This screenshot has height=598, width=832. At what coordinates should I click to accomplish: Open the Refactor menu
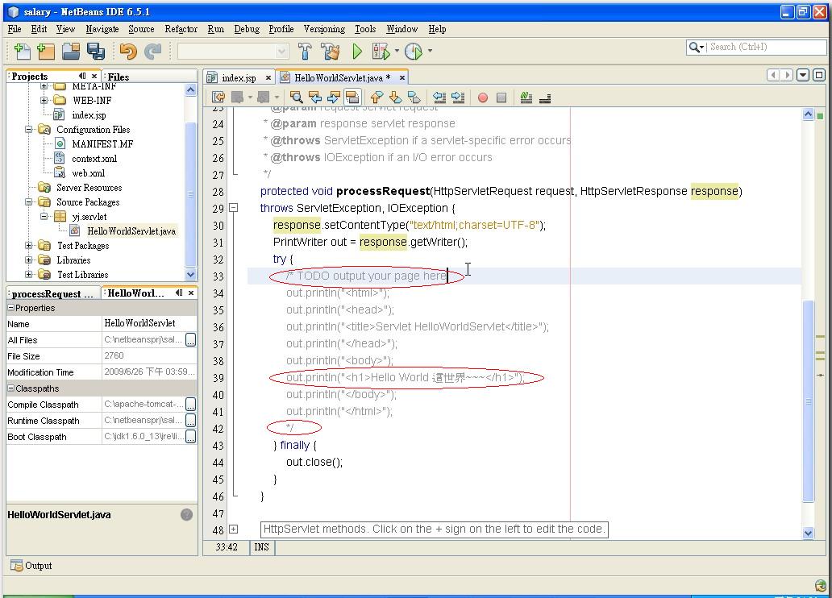(x=181, y=29)
